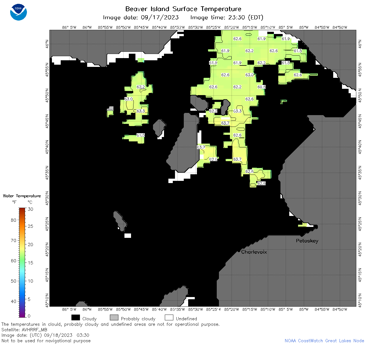Click the 'Satellite: AVHRRF_MB' text
Image resolution: width=367 pixels, height=345 pixels.
[24, 330]
